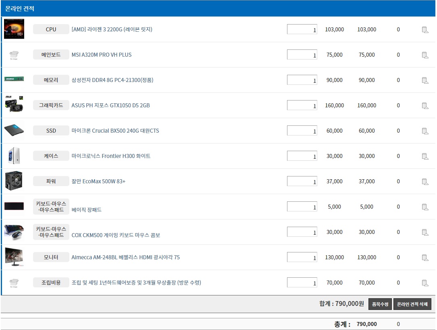Click the detail icon in the CPU row
The width and height of the screenshot is (437, 330).
coord(425,30)
